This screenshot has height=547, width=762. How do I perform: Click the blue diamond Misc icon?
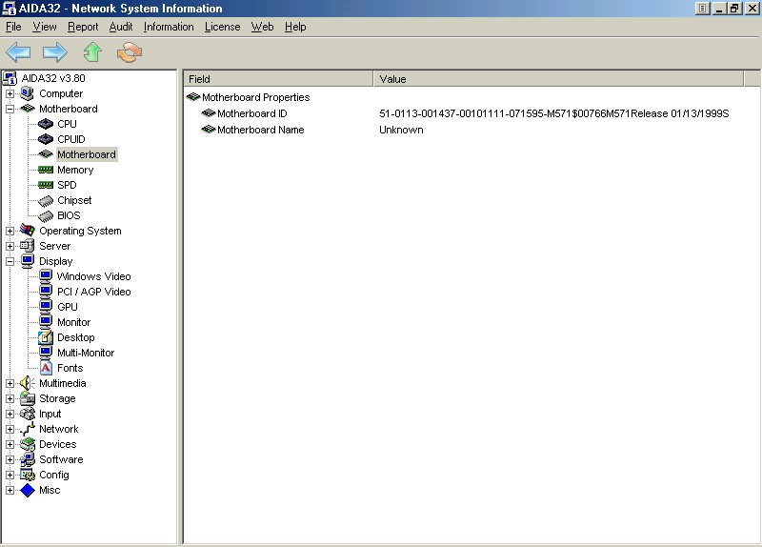28,490
